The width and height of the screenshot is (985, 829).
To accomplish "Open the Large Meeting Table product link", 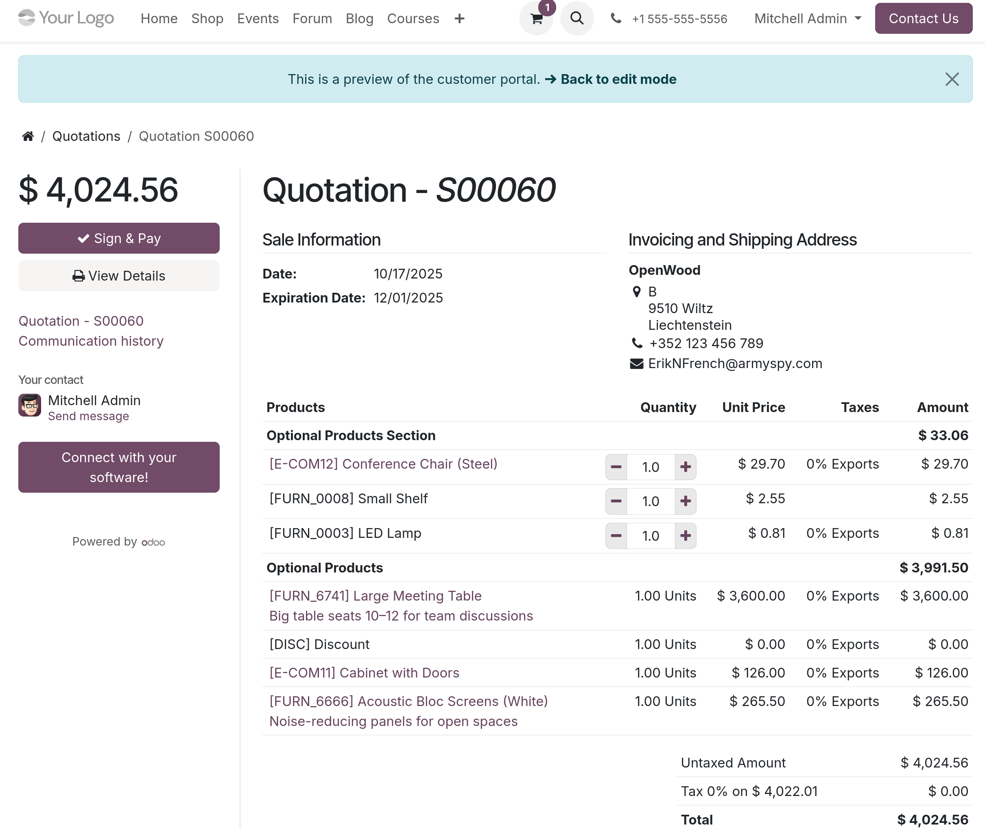I will click(x=375, y=596).
